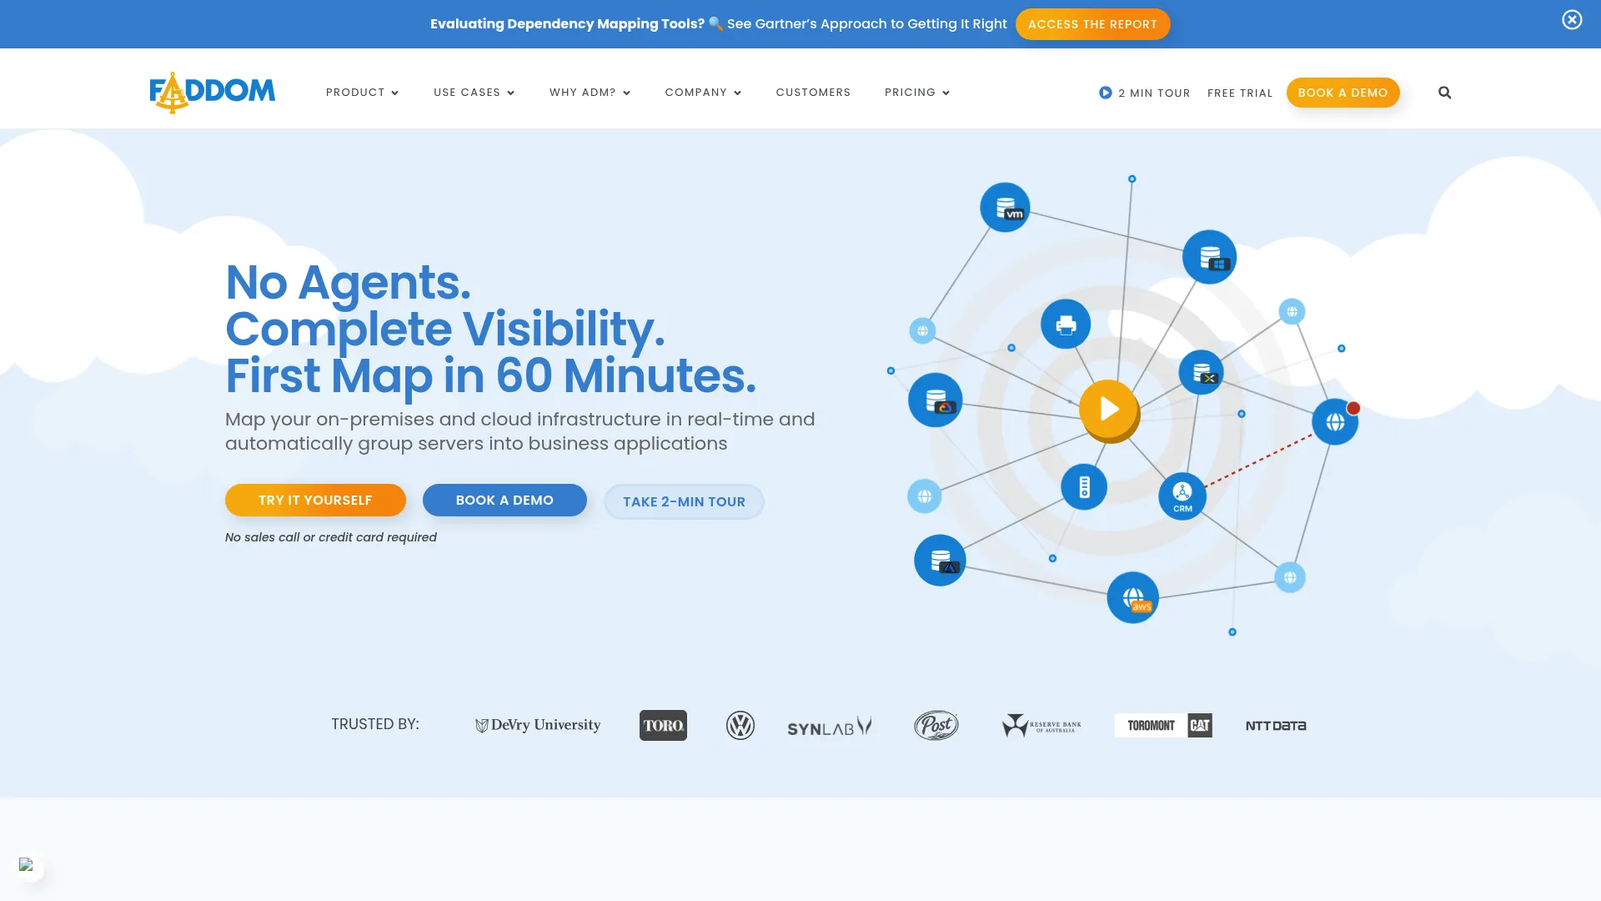Click the Post logo

pos(936,725)
